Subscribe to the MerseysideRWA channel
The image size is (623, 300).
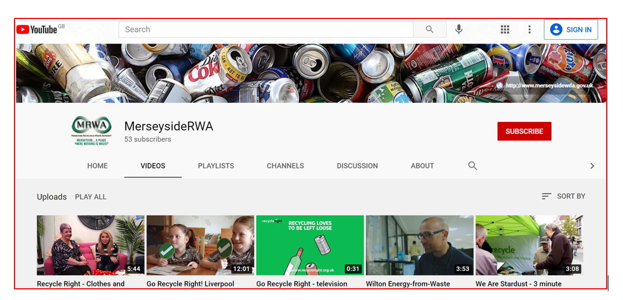[524, 131]
